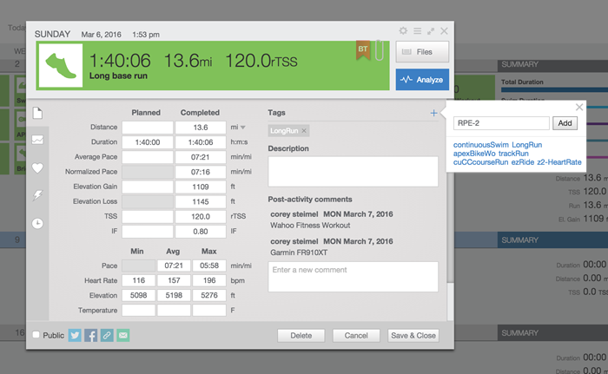Click the Max Heart Rate 196 field
The width and height of the screenshot is (608, 374).
coord(209,280)
